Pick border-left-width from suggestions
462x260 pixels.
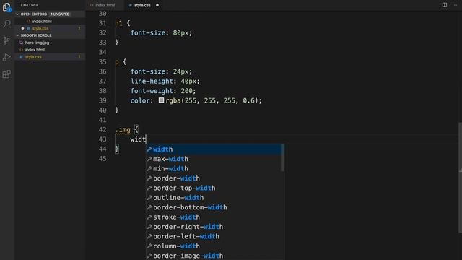coord(214,236)
